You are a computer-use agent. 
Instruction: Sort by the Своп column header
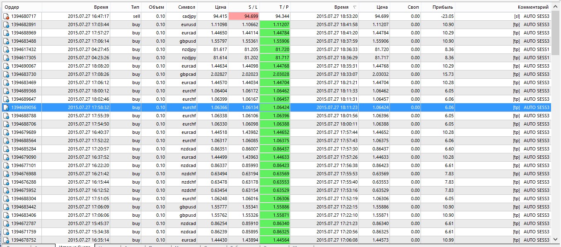coord(406,7)
